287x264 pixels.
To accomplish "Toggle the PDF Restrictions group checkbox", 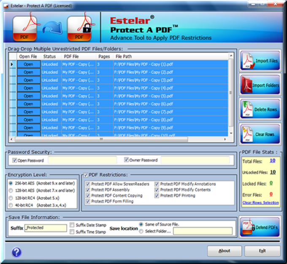I will click(86, 175).
